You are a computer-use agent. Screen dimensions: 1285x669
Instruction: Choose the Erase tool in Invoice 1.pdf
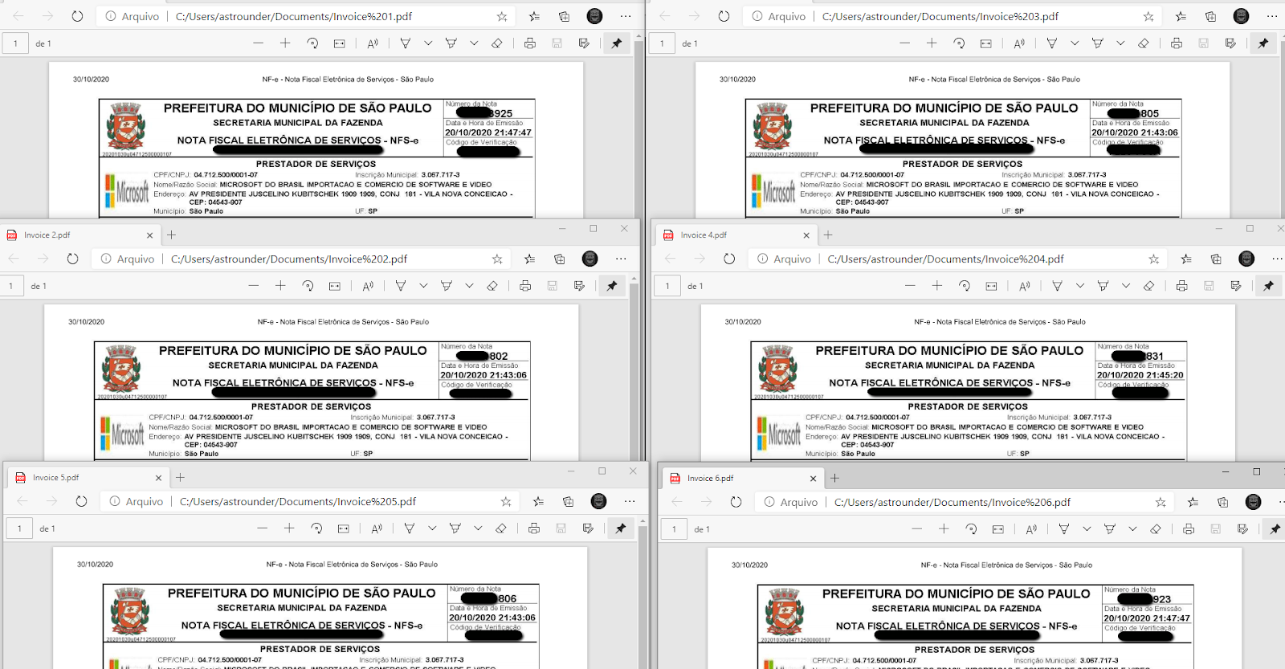(x=497, y=43)
